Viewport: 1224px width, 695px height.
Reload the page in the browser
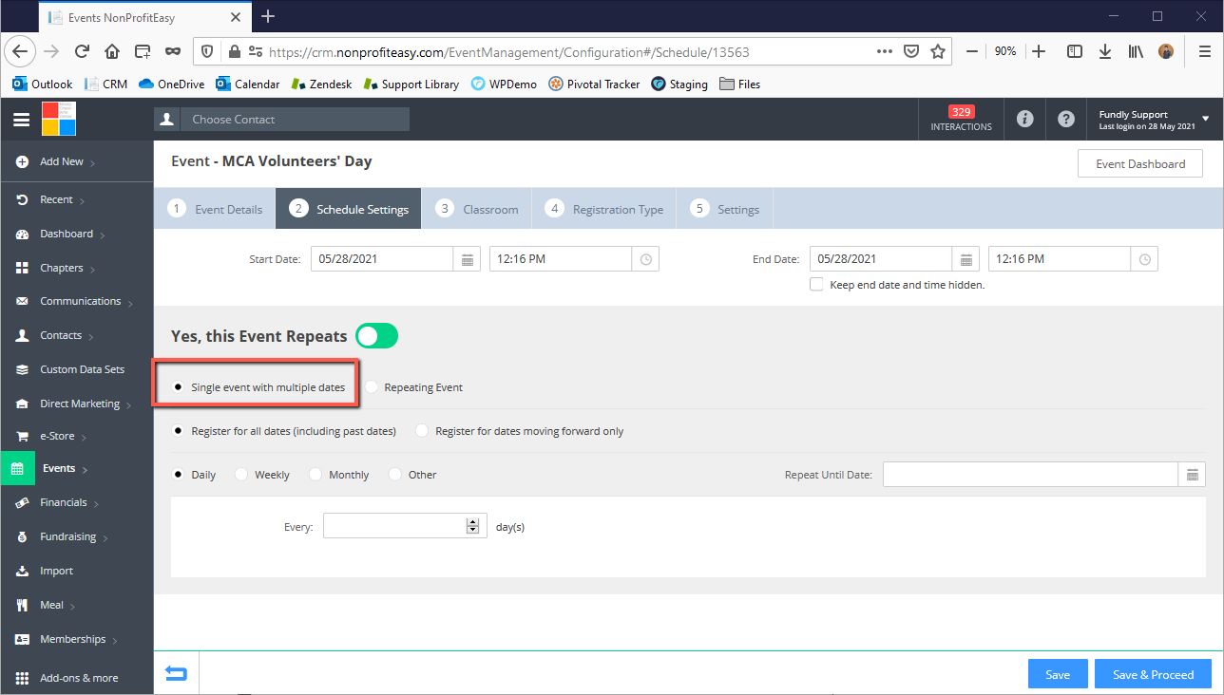82,51
